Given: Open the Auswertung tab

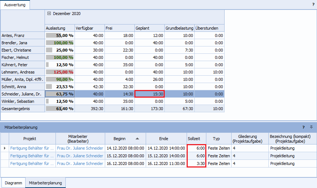Looking at the screenshot, I should click(x=15, y=4).
